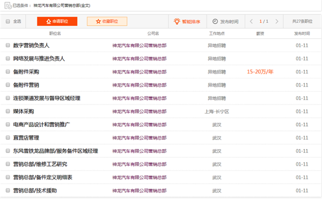The image size is (322, 199).
Task: Tick checkbox for 电商产品设计和营销推广
Action: [8, 124]
